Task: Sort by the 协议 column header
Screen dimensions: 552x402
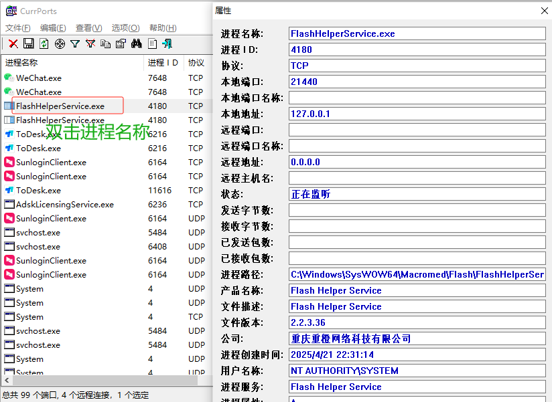Action: 198,63
